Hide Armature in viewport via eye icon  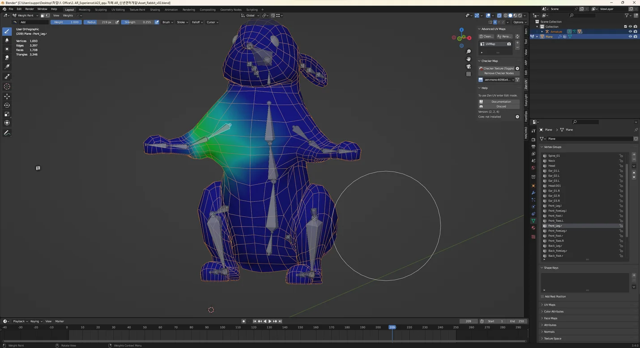(630, 32)
